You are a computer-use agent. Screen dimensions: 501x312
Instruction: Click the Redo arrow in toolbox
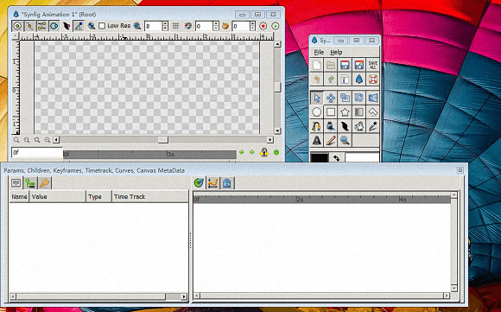pos(331,79)
